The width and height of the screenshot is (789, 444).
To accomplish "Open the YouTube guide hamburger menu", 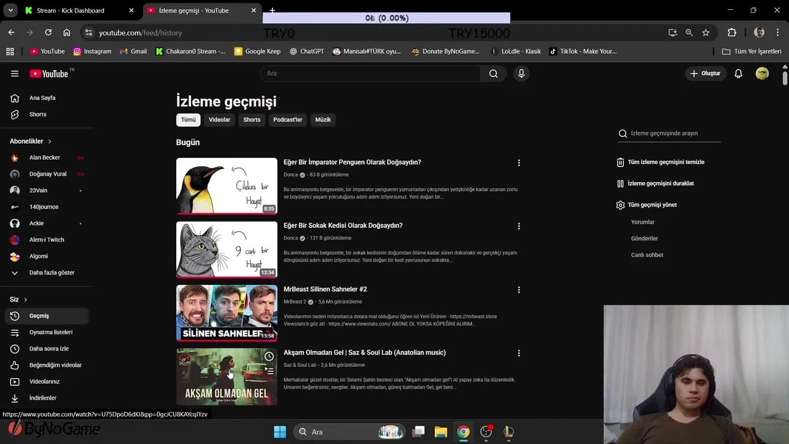I will coord(15,73).
